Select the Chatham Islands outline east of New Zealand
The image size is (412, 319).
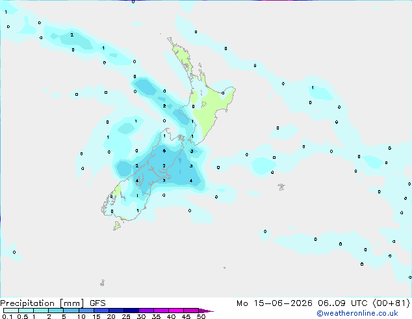tap(281, 187)
